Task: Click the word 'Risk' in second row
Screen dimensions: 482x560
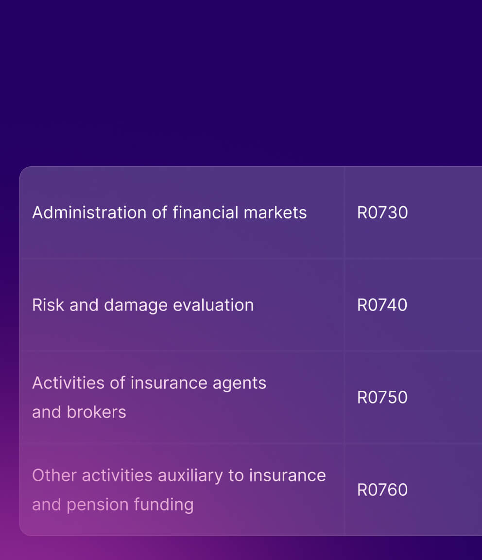Action: (48, 305)
